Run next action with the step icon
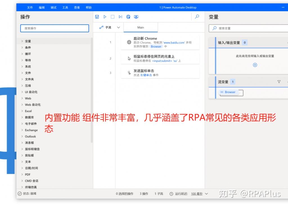The height and width of the screenshot is (206, 288). (120, 17)
